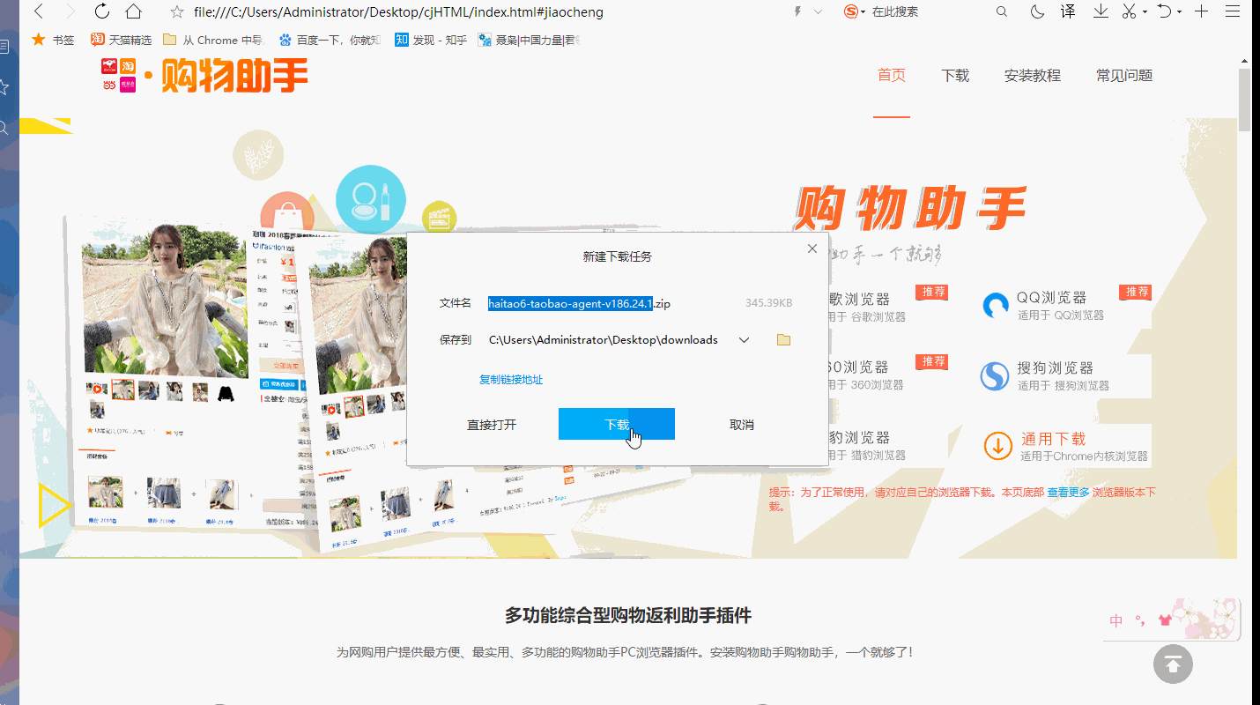Open the 通用下载 link
This screenshot has width=1260, height=705.
point(1053,439)
